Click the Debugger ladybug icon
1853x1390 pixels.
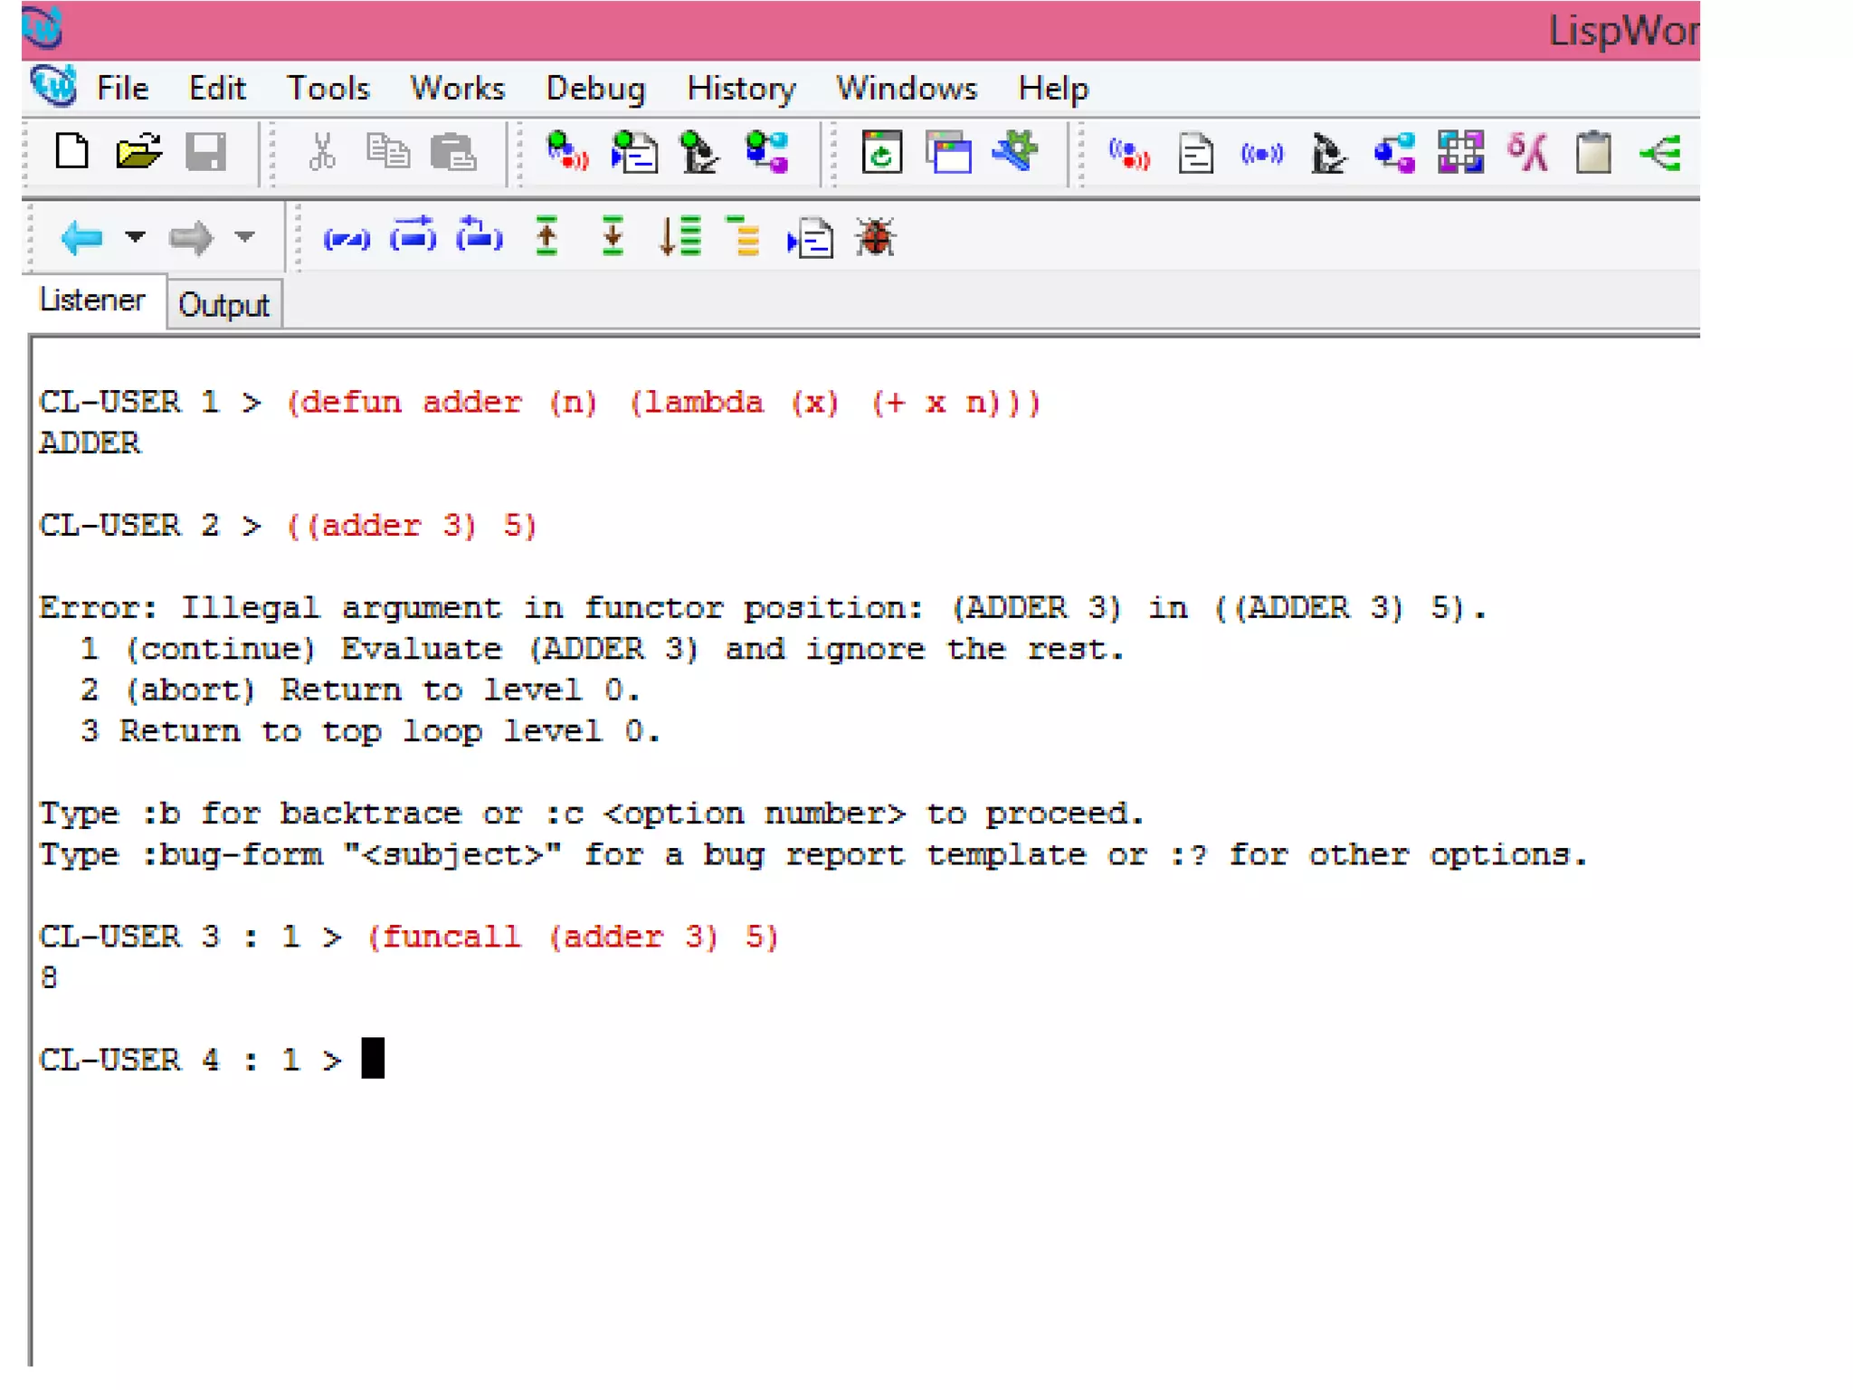876,238
